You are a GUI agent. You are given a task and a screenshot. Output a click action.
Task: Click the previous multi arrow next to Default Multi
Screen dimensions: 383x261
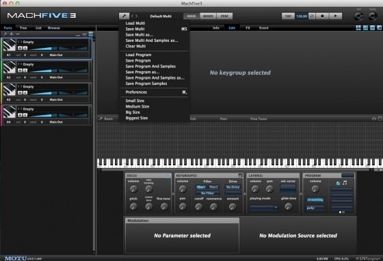click(x=133, y=16)
